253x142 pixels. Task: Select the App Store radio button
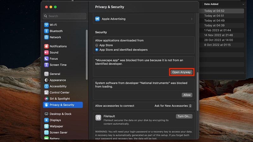pos(97,45)
